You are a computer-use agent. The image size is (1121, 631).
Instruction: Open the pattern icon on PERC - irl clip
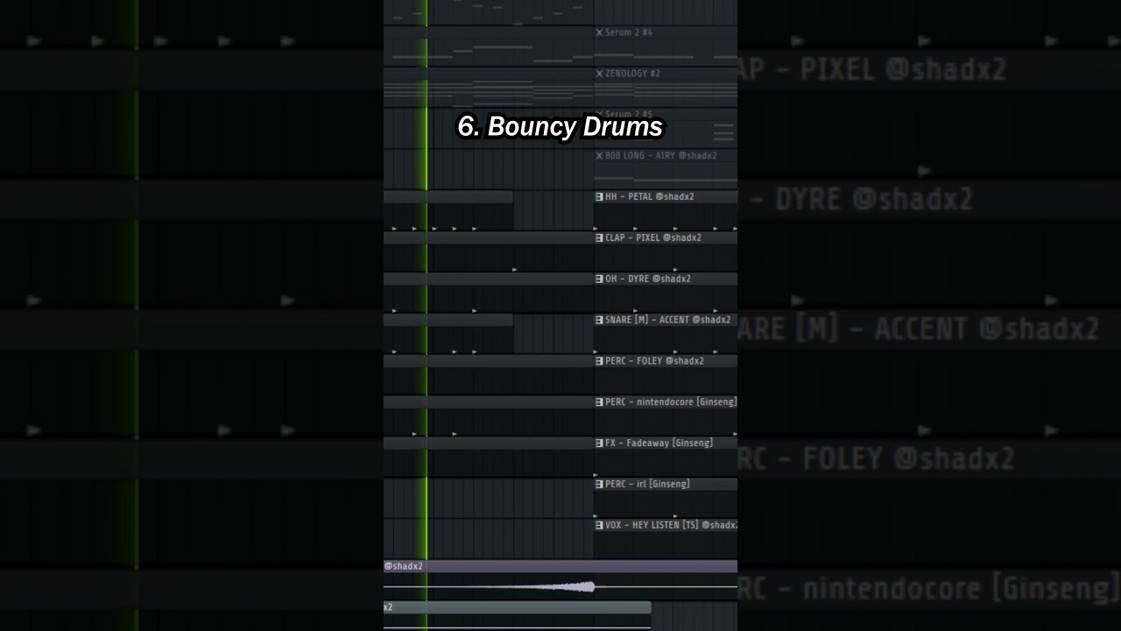pos(599,485)
